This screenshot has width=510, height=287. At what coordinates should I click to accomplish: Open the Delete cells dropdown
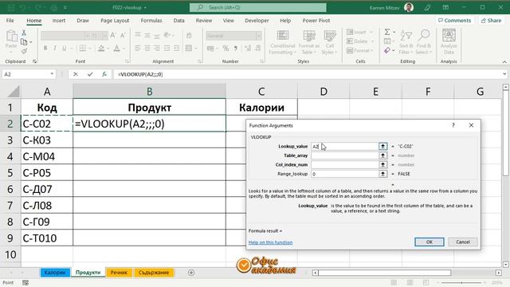pyautogui.click(x=372, y=41)
